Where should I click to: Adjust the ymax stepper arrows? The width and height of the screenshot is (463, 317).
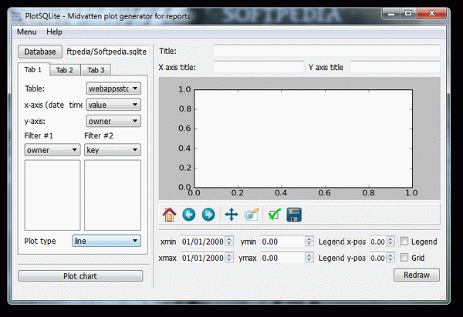pyautogui.click(x=309, y=258)
